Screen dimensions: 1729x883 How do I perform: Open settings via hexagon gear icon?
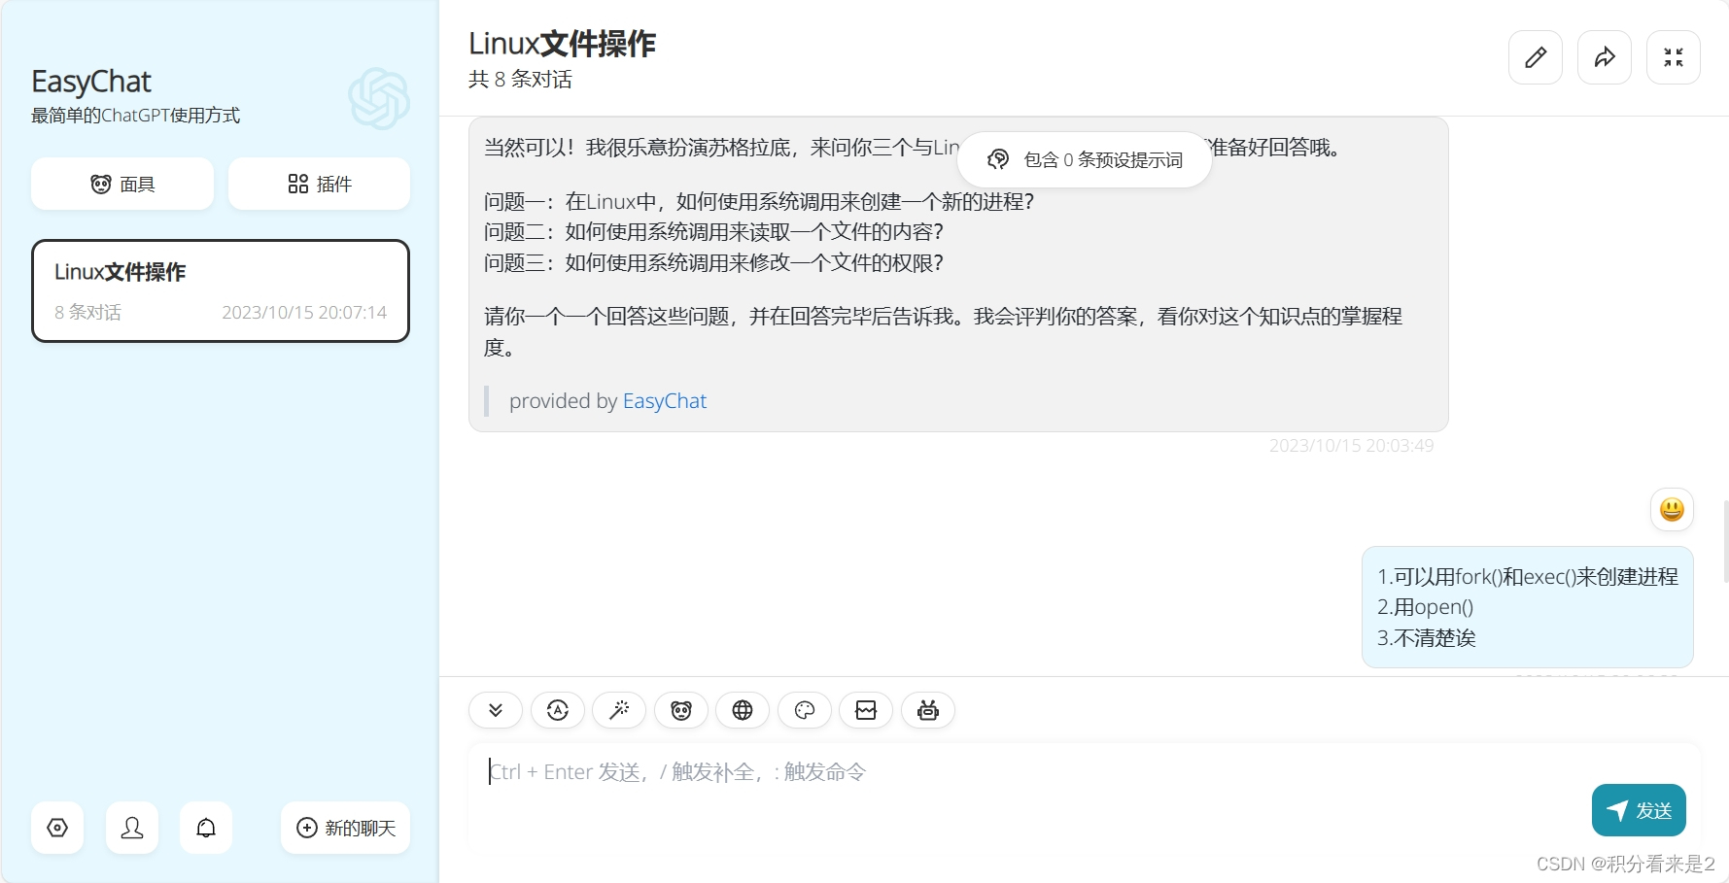click(x=57, y=828)
